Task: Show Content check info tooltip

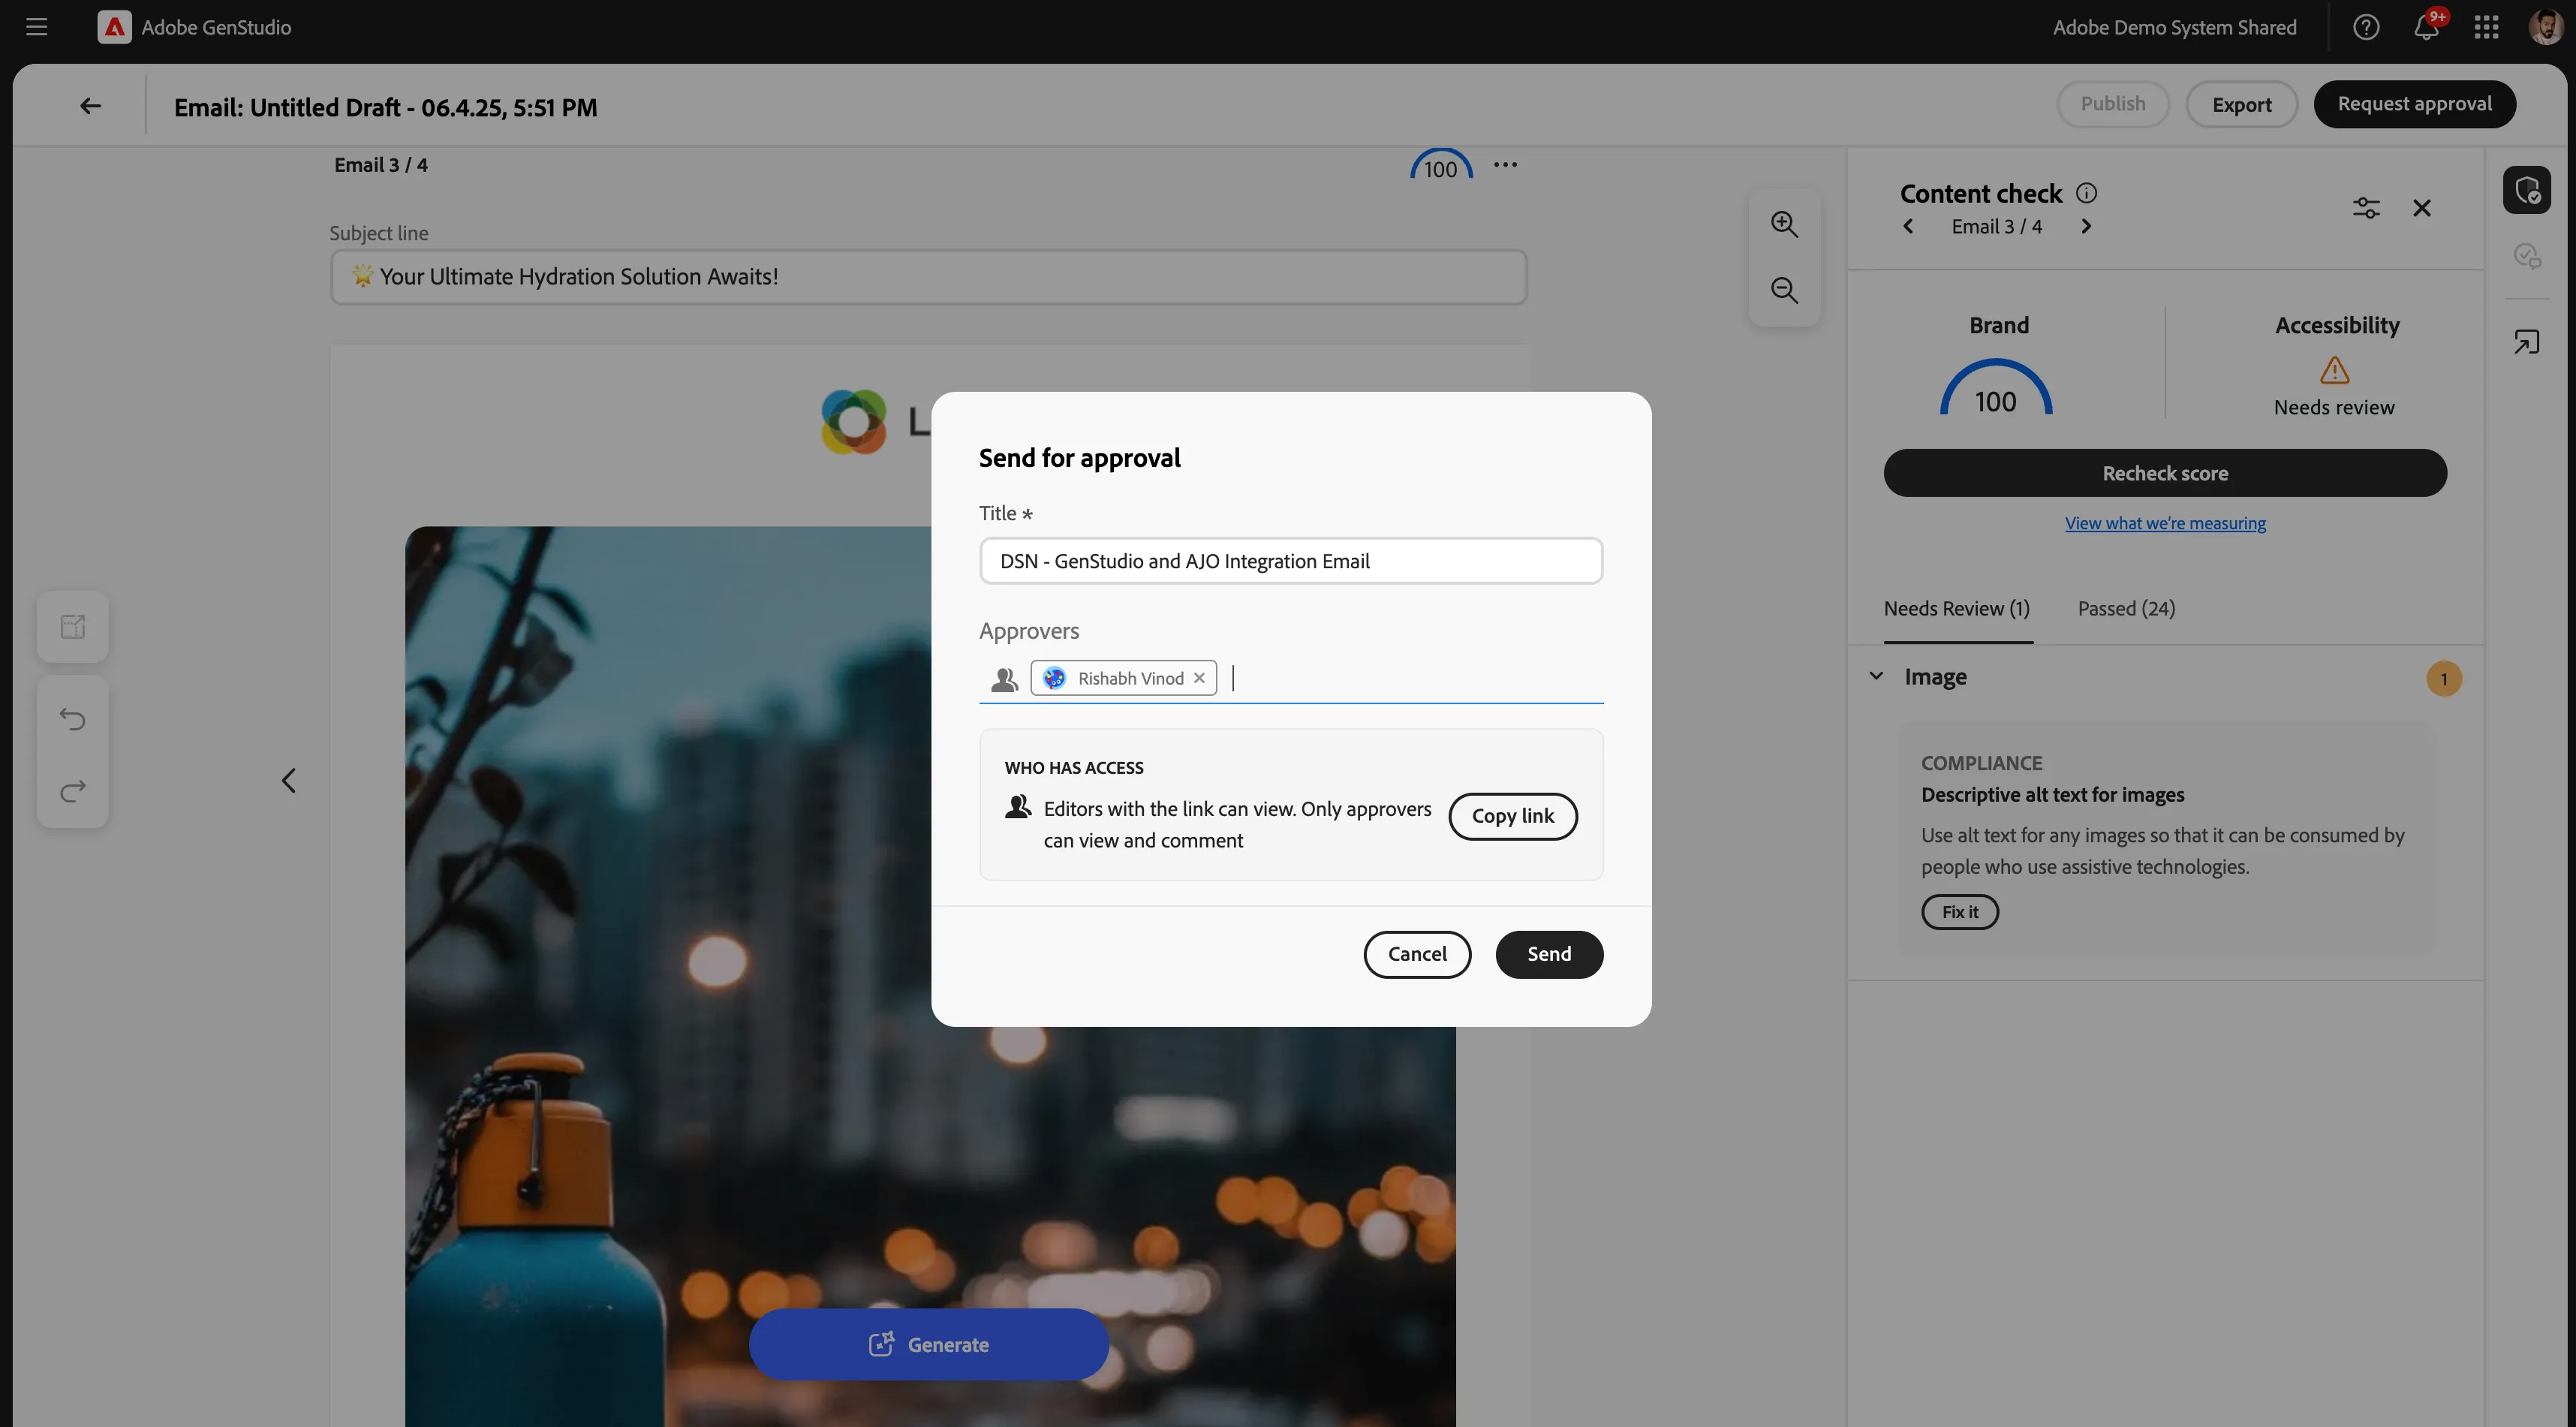Action: [x=2086, y=192]
